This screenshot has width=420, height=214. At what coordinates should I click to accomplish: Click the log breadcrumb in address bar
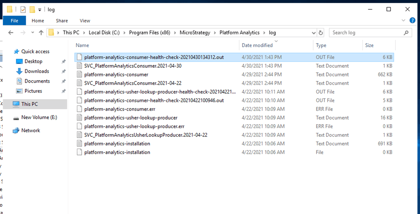click(x=273, y=33)
